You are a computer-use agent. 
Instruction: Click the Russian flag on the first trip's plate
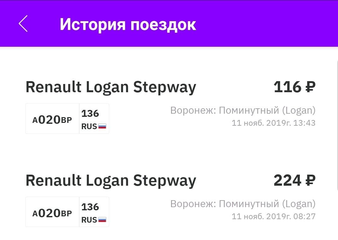(102, 126)
